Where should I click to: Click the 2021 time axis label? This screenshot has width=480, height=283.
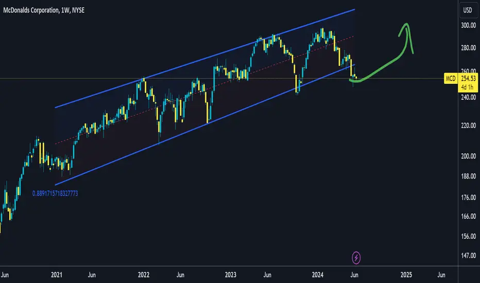point(56,275)
